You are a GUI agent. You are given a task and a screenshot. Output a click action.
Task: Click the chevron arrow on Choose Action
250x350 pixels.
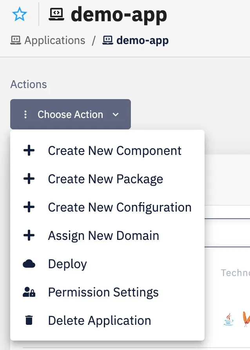pyautogui.click(x=116, y=115)
